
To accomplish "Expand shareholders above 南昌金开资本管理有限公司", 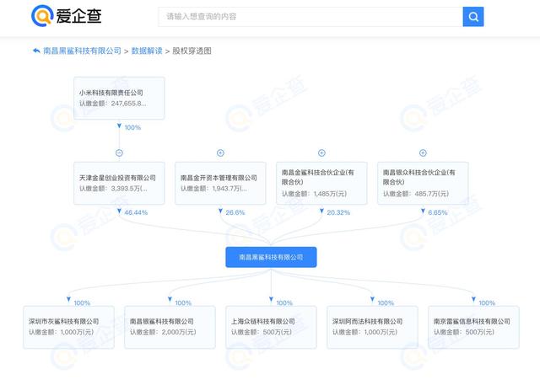I will 220,153.
